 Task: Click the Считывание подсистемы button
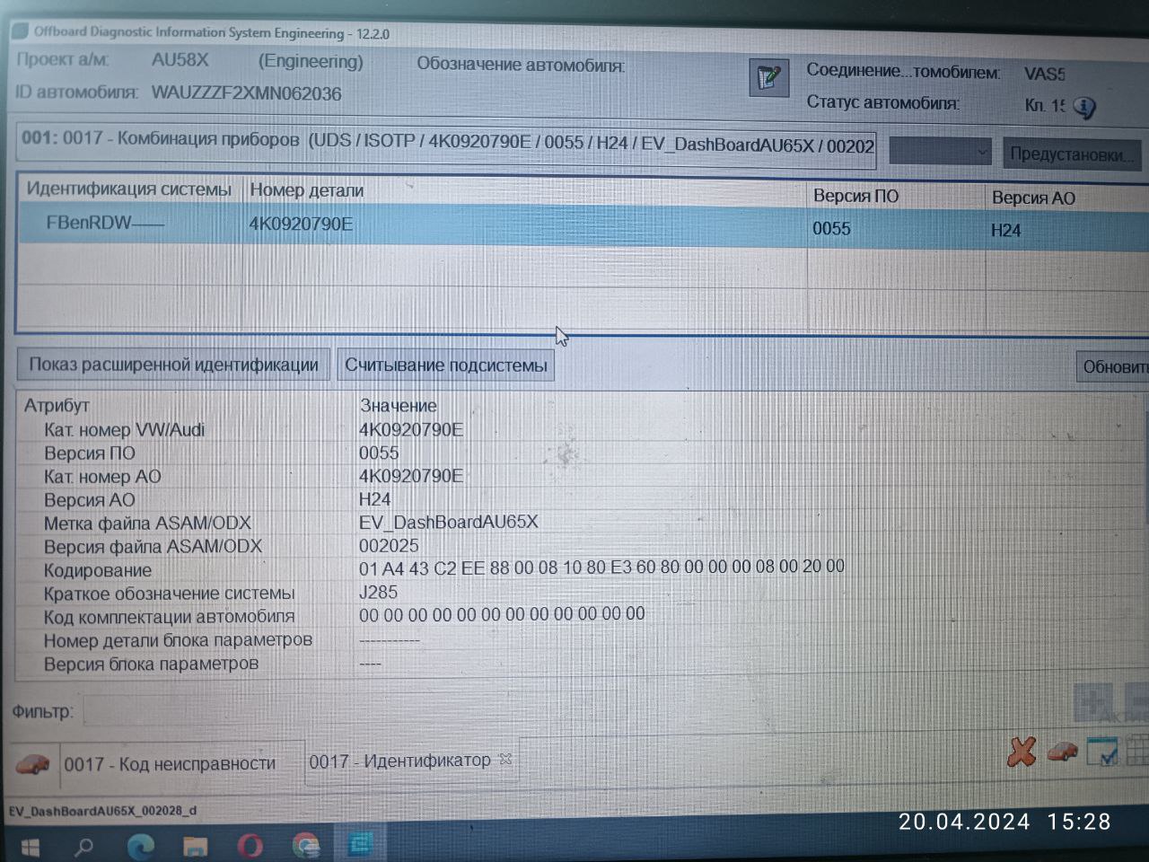446,365
